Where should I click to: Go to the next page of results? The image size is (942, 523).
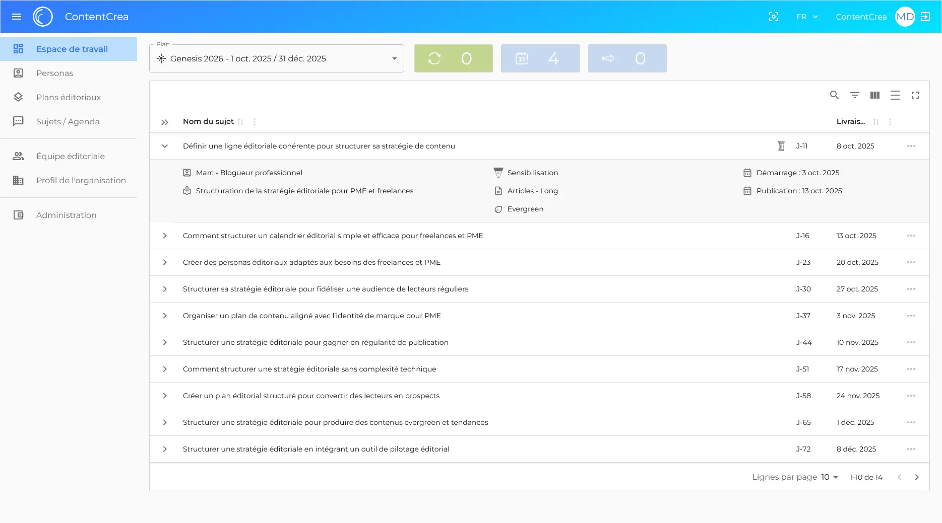click(x=916, y=477)
